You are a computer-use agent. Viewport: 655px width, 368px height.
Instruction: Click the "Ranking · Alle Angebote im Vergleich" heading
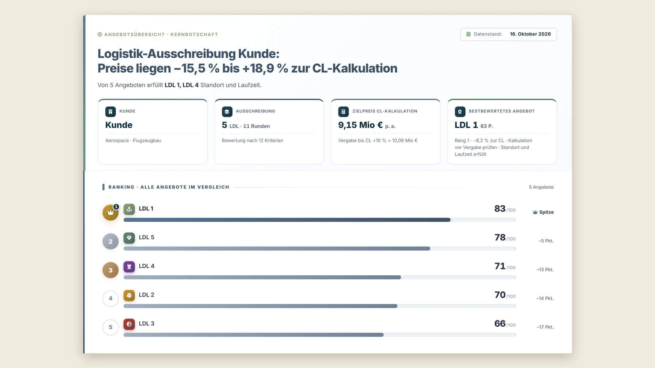click(169, 187)
